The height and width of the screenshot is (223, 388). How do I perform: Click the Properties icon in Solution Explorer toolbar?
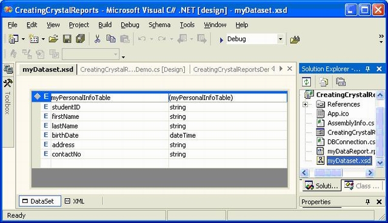tap(341, 82)
